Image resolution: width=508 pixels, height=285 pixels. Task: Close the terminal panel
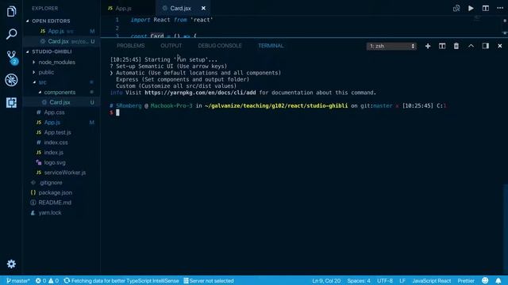coord(499,46)
